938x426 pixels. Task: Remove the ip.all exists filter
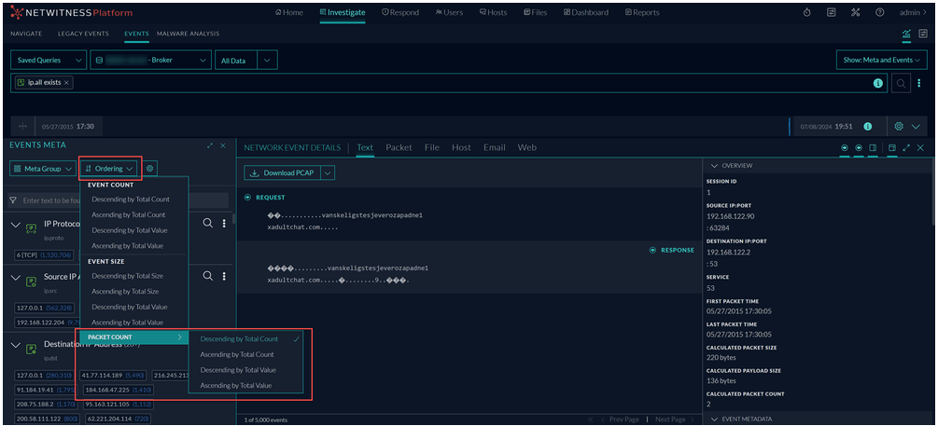66,82
